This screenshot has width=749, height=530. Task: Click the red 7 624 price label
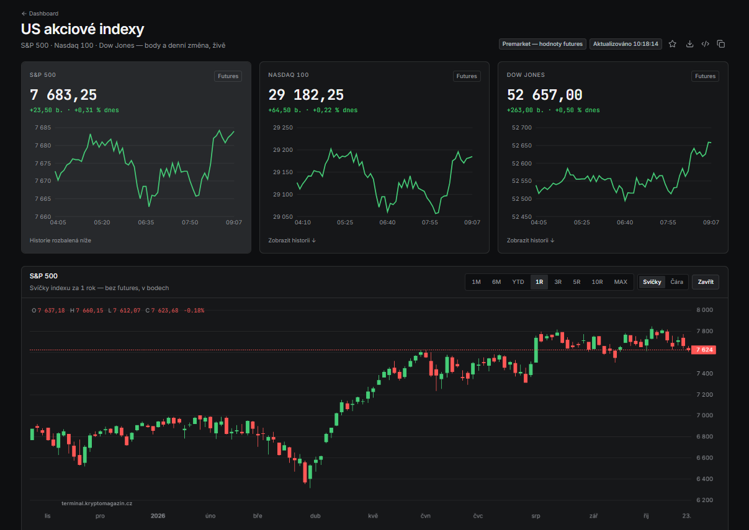click(x=705, y=350)
